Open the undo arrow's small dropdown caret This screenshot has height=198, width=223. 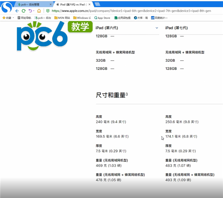(x=34, y=11)
